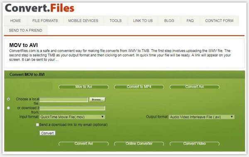249x157 pixels.
Task: Click the Convert to MP4 link
Action: coord(139,87)
